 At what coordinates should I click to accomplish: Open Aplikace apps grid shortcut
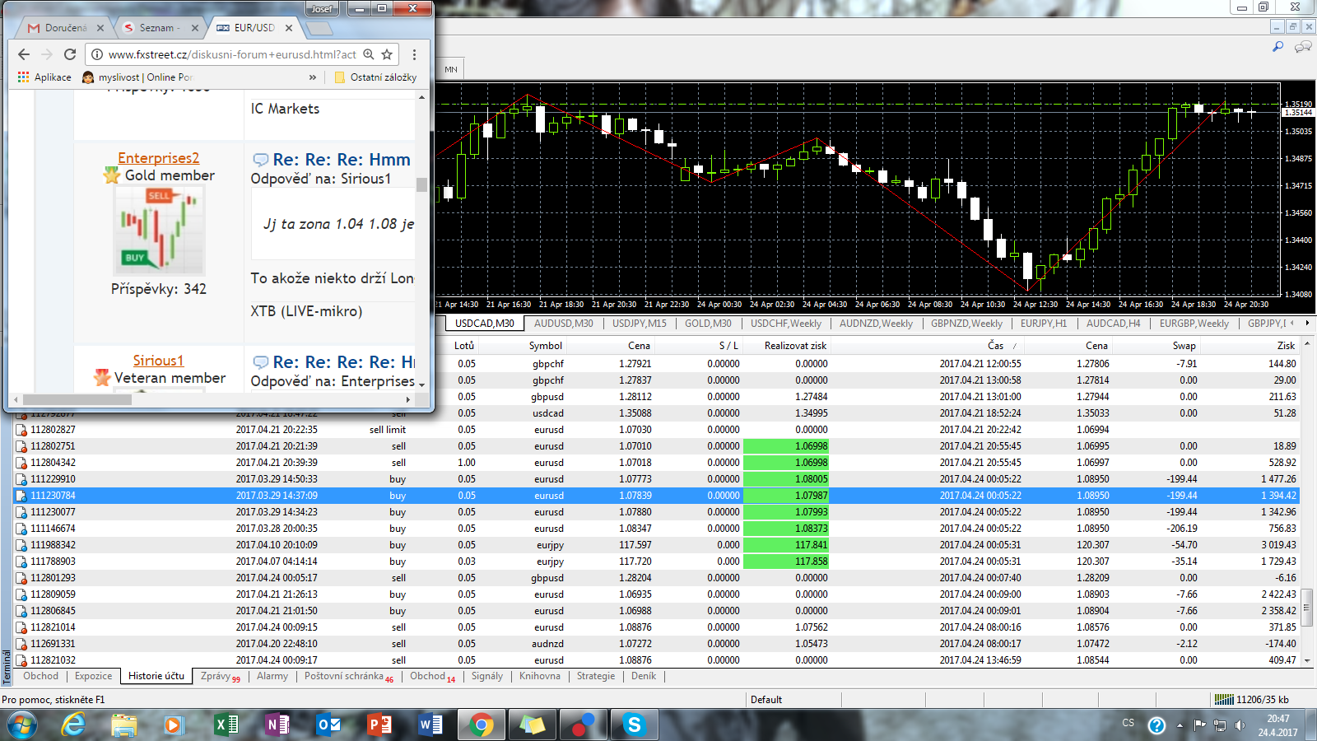point(44,77)
